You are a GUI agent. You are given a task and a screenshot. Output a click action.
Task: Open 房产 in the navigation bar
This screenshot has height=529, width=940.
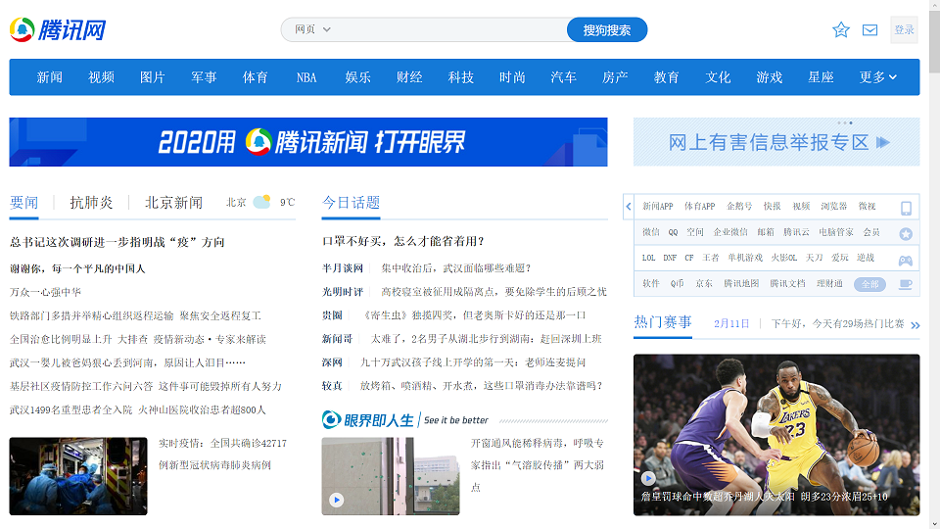[x=615, y=77]
